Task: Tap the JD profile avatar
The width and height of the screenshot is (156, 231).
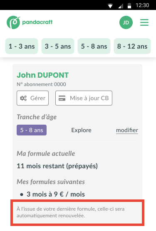Action: click(x=126, y=22)
